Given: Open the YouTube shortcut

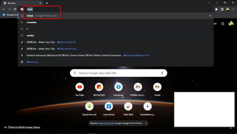Looking at the screenshot, I should (x=80, y=89).
